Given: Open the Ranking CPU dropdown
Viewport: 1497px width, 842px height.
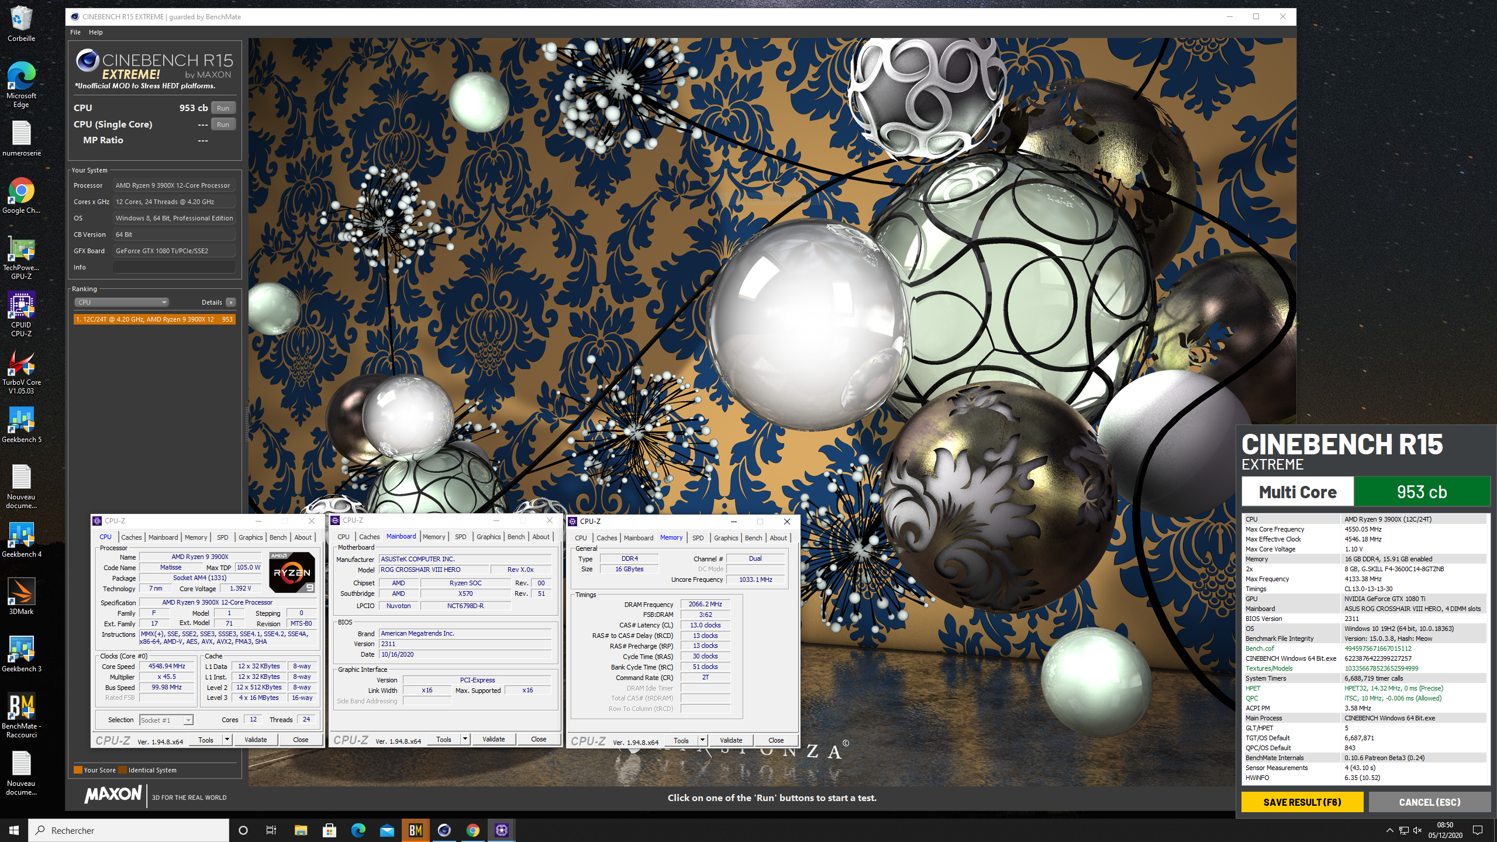Looking at the screenshot, I should coord(122,302).
